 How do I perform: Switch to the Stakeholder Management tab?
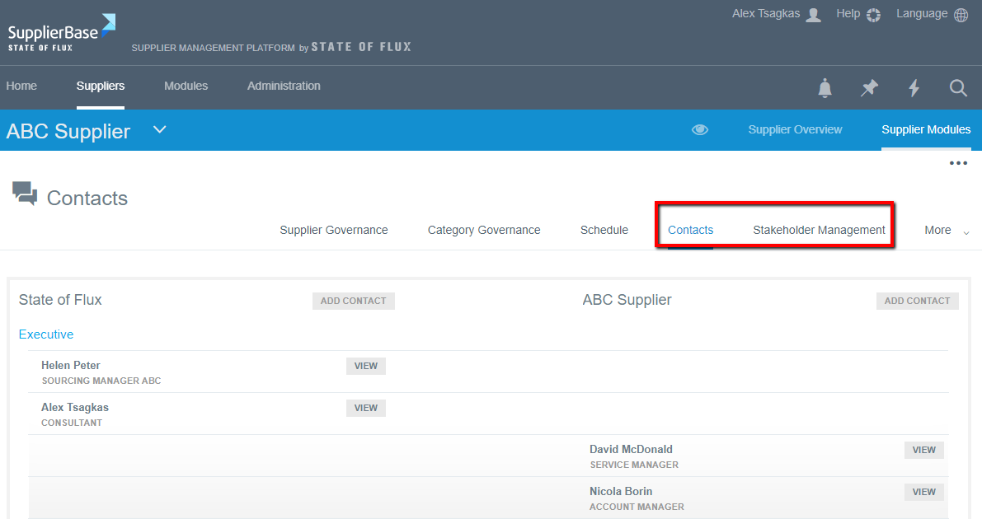[819, 230]
